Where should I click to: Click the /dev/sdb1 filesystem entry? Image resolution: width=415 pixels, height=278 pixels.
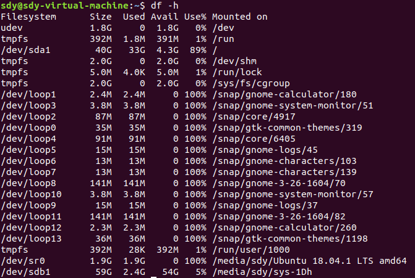click(24, 272)
